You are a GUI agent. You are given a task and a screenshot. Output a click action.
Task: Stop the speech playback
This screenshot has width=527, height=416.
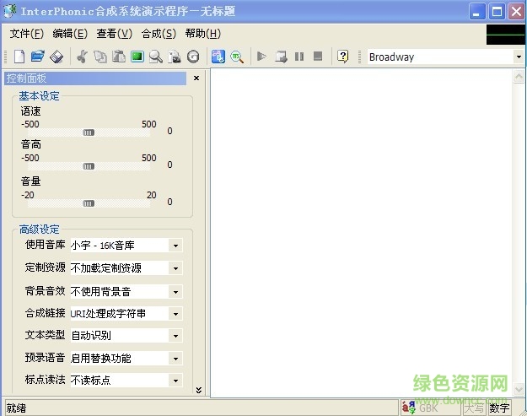(318, 57)
